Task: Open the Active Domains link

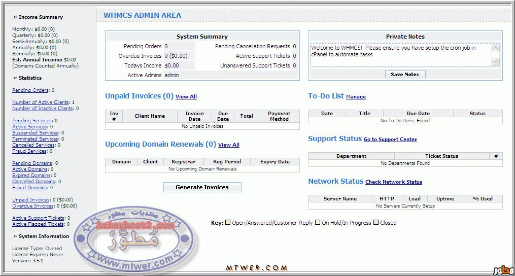Action: coord(30,169)
